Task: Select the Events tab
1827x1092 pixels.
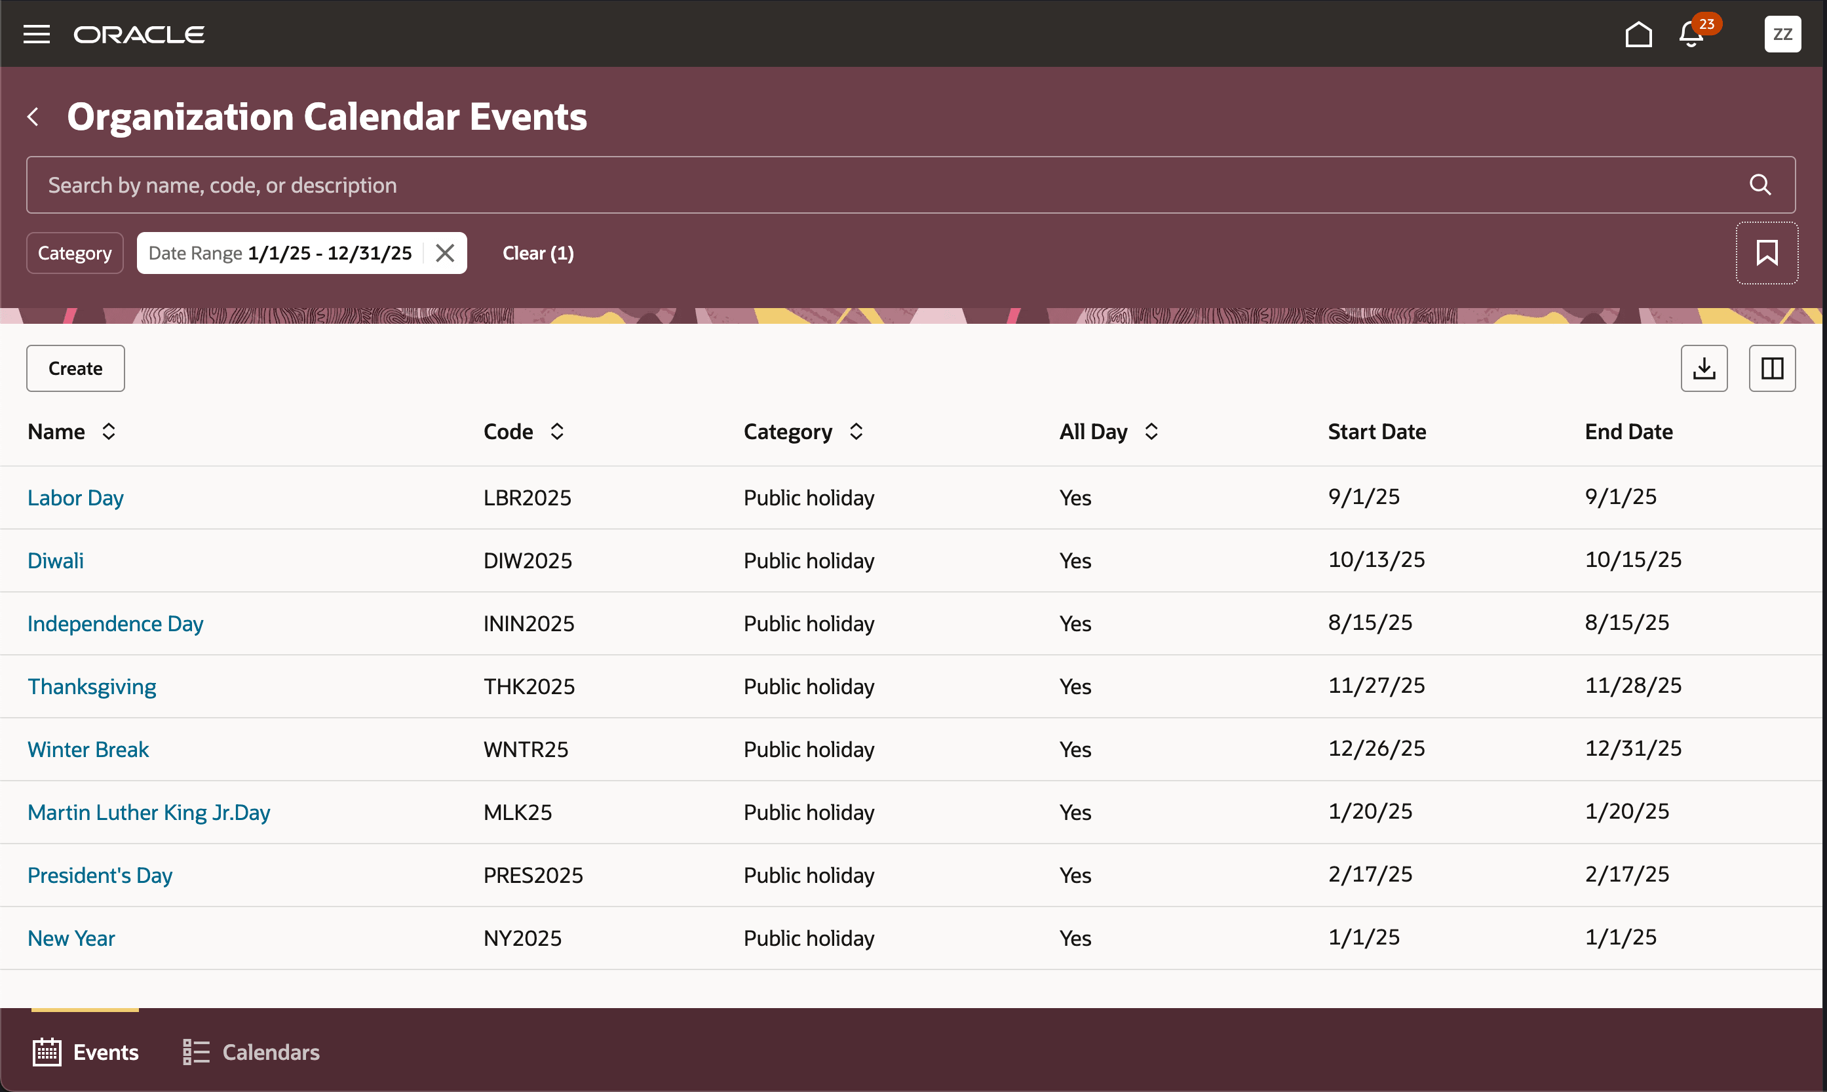Action: (x=85, y=1052)
